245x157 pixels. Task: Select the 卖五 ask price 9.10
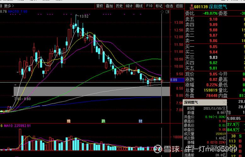click(x=213, y=19)
